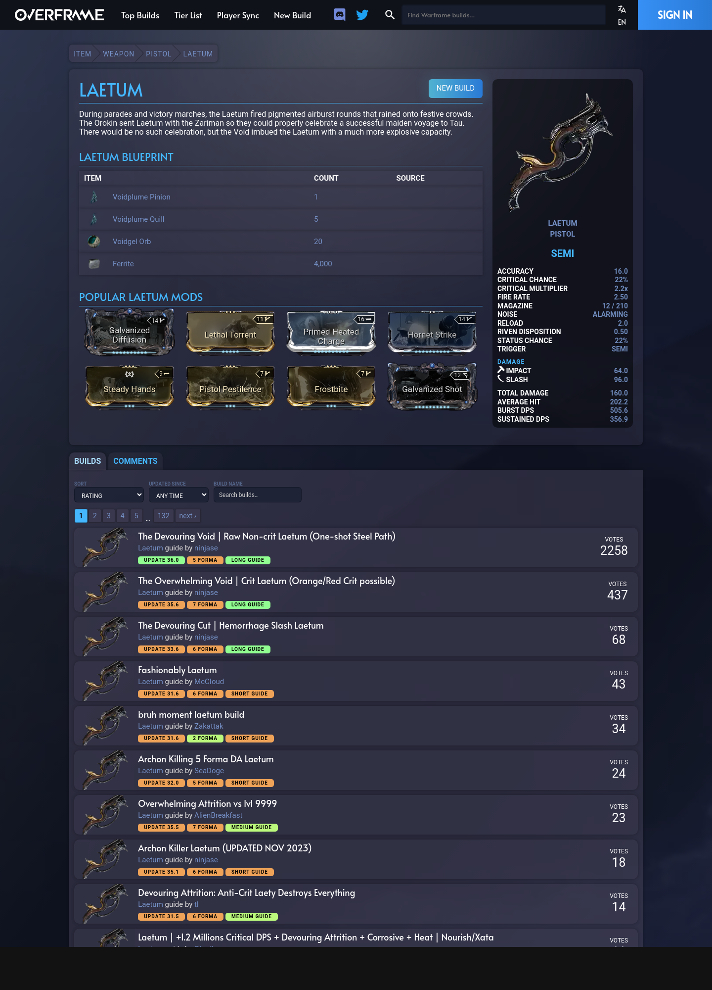Go to builds page 3

[109, 516]
